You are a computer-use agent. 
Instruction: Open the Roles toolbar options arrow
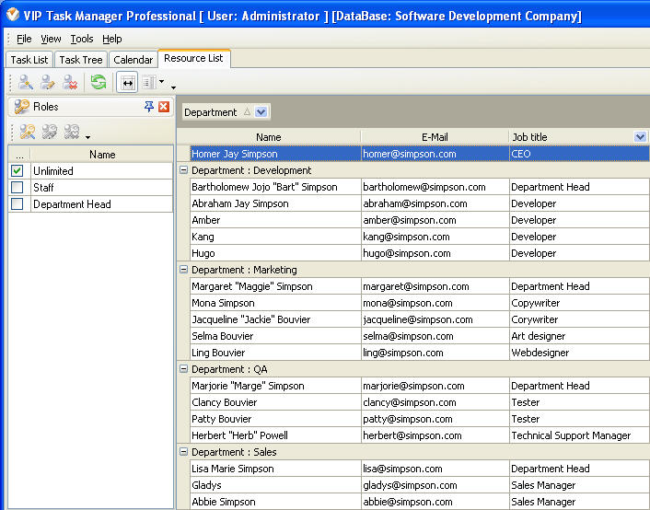[87, 137]
